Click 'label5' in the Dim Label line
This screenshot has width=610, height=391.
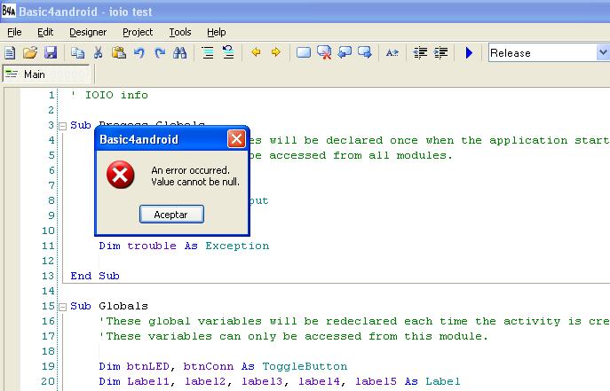(x=376, y=381)
